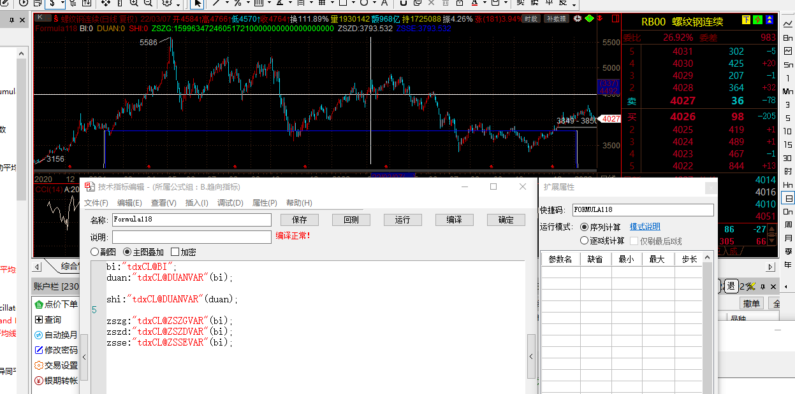The width and height of the screenshot is (795, 394).
Task: Click the 时段 button above chart
Action: 530,19
